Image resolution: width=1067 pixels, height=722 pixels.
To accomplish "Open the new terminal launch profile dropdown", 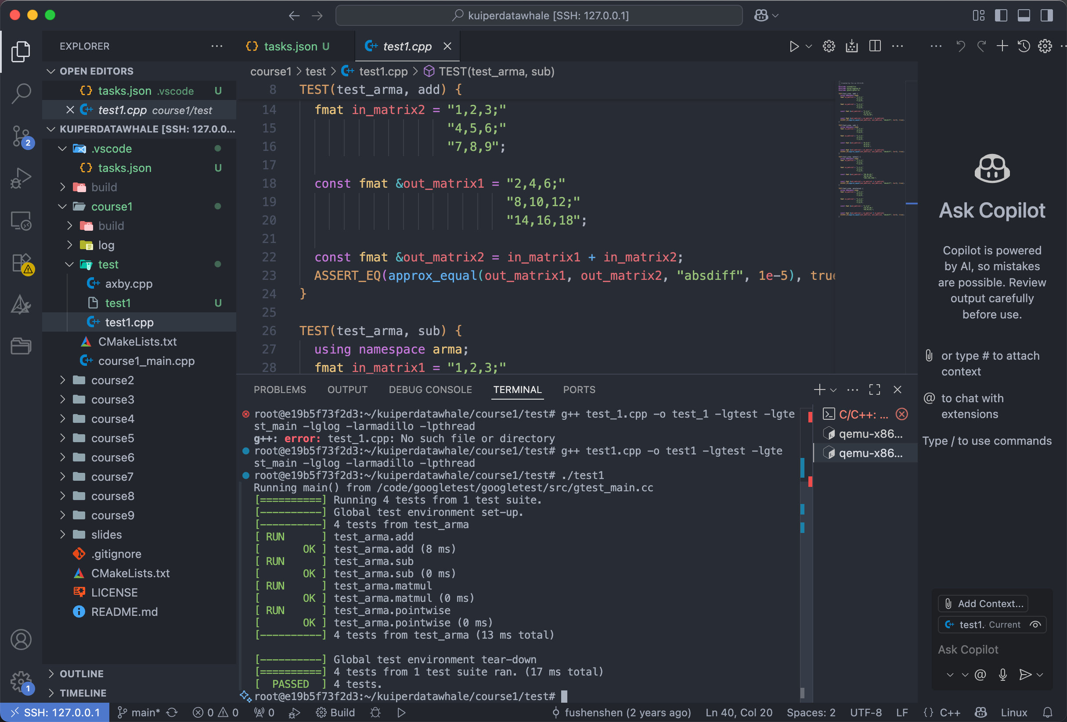I will 833,390.
